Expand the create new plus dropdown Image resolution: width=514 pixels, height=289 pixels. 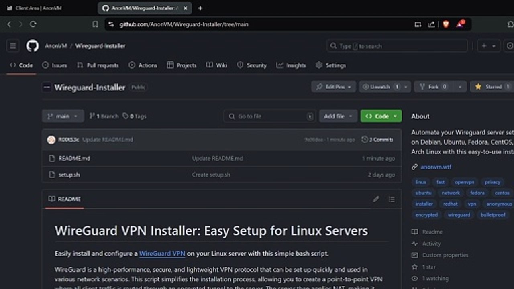pyautogui.click(x=489, y=46)
